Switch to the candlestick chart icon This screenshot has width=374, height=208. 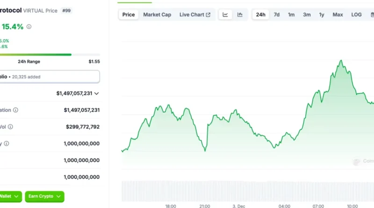coord(240,14)
